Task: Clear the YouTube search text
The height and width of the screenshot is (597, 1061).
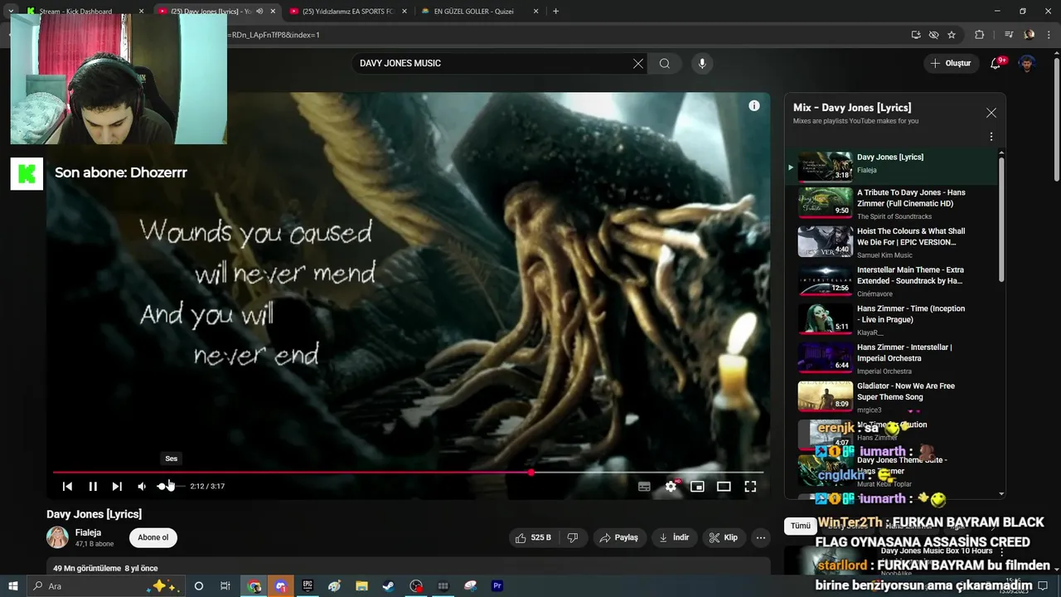Action: point(638,63)
